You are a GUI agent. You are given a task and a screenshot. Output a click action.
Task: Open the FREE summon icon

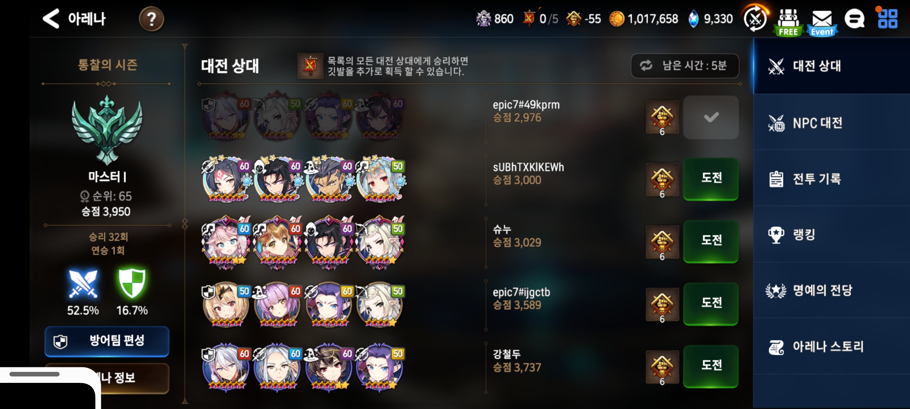[x=788, y=22]
